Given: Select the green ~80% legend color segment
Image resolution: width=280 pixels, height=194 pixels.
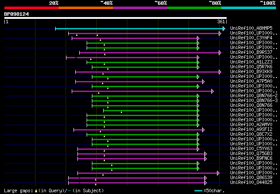Looking at the screenshot, I should point(194,8).
